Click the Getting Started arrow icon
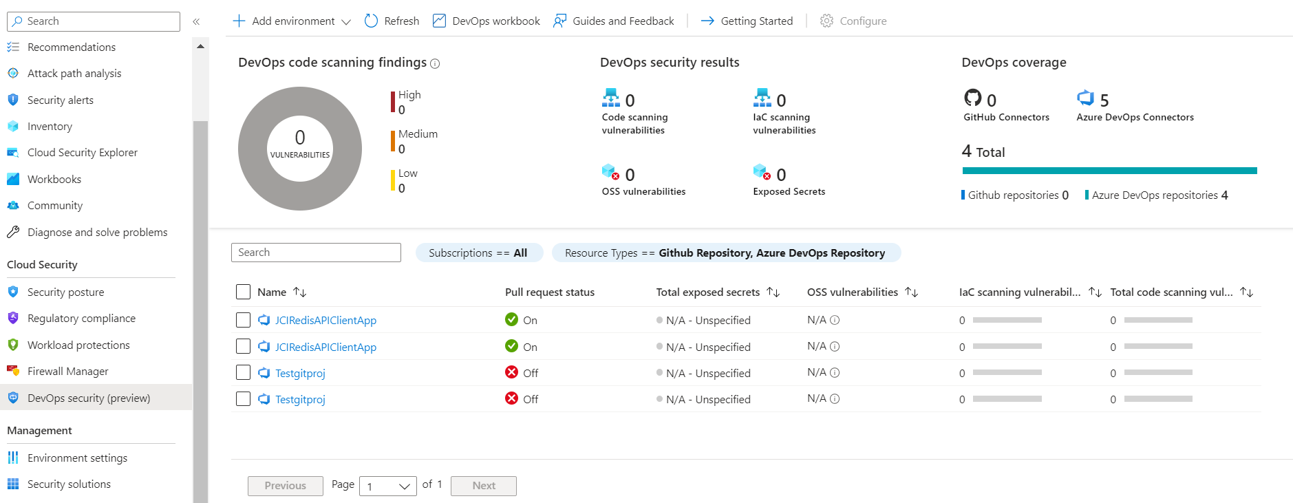The image size is (1293, 503). (707, 21)
